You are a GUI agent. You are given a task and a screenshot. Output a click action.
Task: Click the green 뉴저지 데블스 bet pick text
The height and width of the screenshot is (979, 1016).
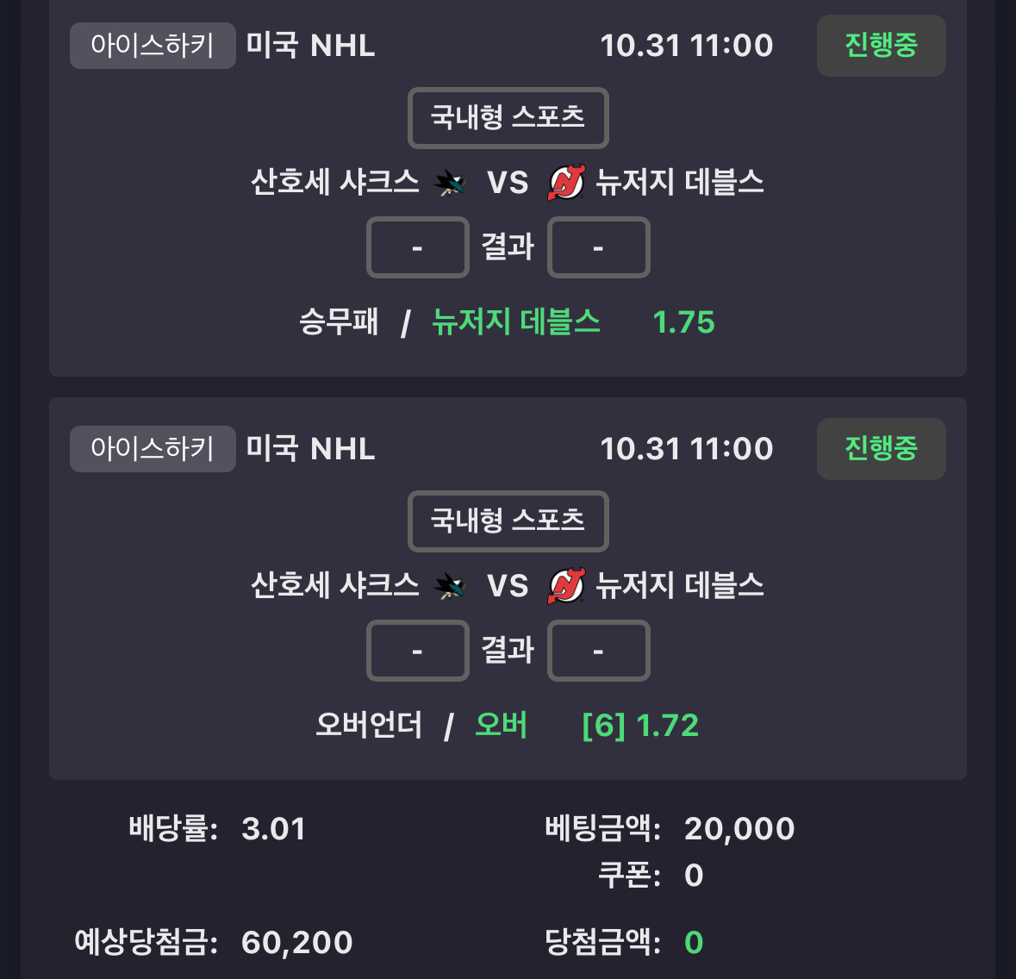point(515,322)
